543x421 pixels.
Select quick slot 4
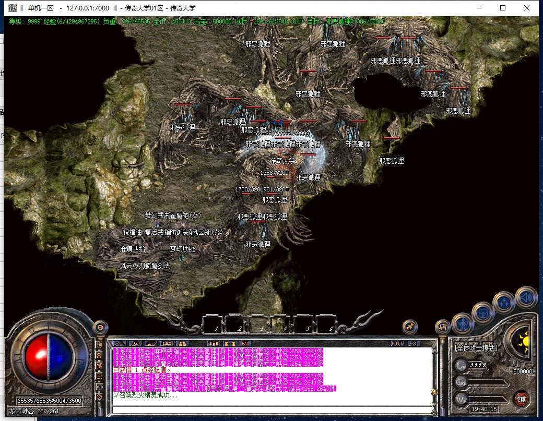point(281,324)
